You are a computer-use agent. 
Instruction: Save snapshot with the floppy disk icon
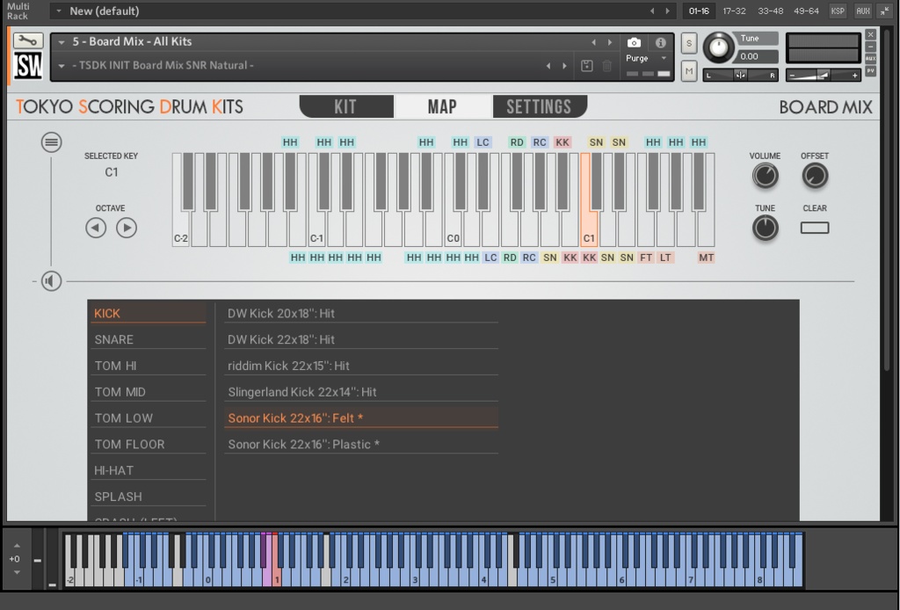tap(586, 65)
